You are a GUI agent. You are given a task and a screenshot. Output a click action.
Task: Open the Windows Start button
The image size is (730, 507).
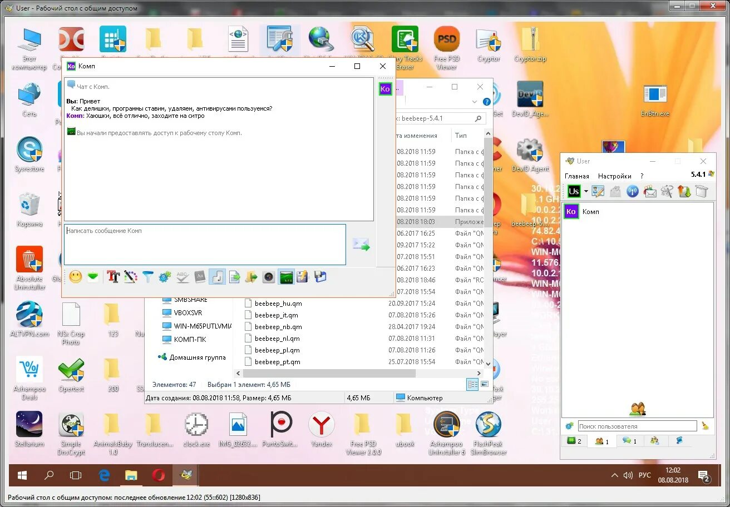pyautogui.click(x=22, y=475)
